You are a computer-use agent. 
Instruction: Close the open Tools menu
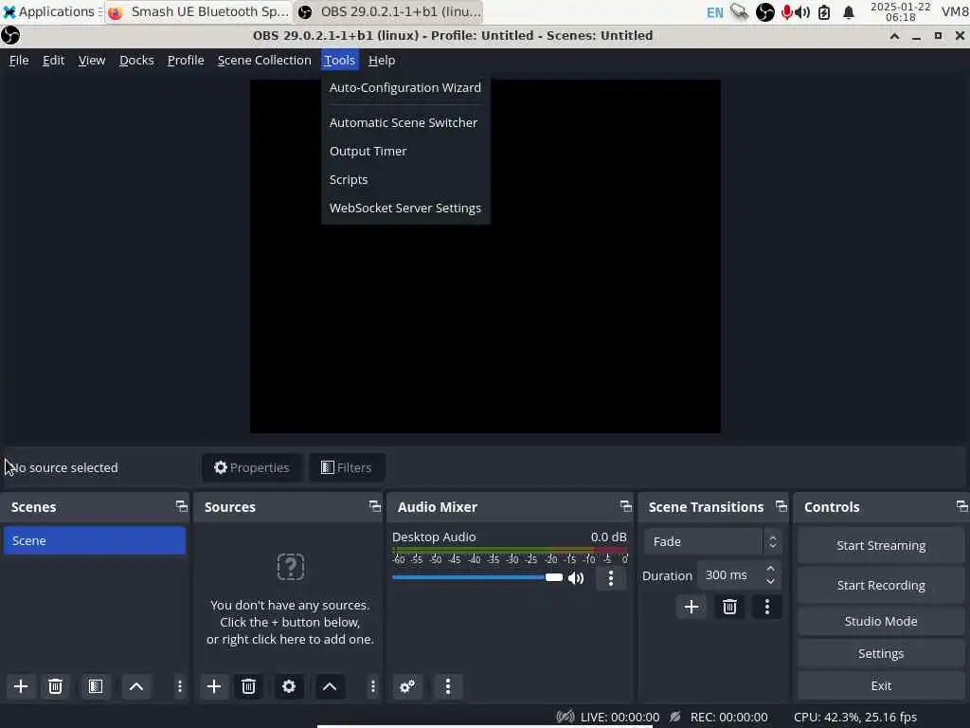click(340, 60)
